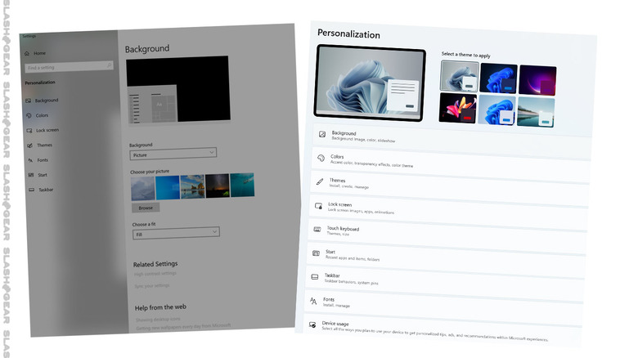The width and height of the screenshot is (638, 358).
Task: Open High contrast settings link
Action: coord(155,274)
